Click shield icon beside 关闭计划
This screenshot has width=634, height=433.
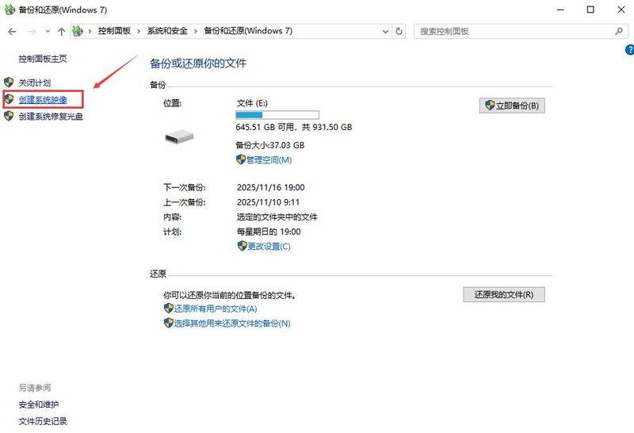[x=9, y=82]
